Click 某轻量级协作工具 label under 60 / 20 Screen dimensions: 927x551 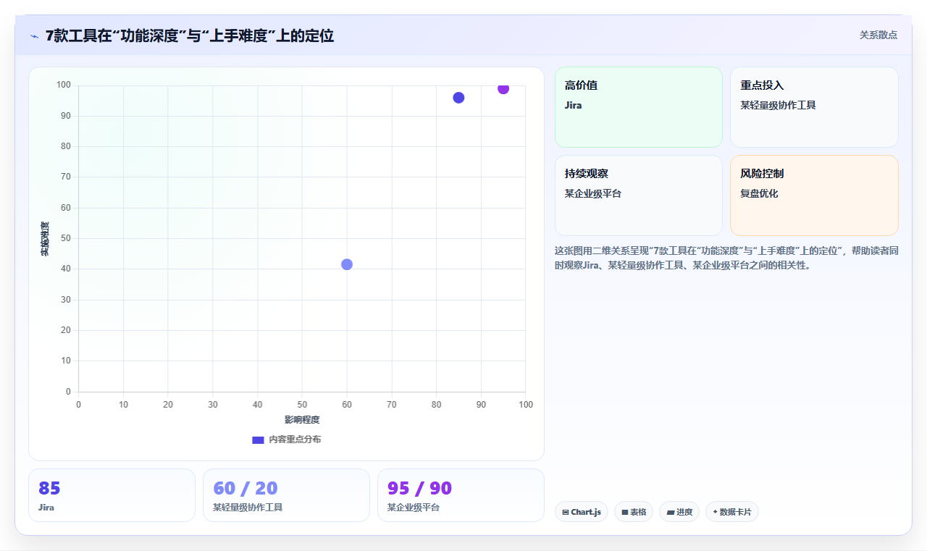[x=248, y=508]
